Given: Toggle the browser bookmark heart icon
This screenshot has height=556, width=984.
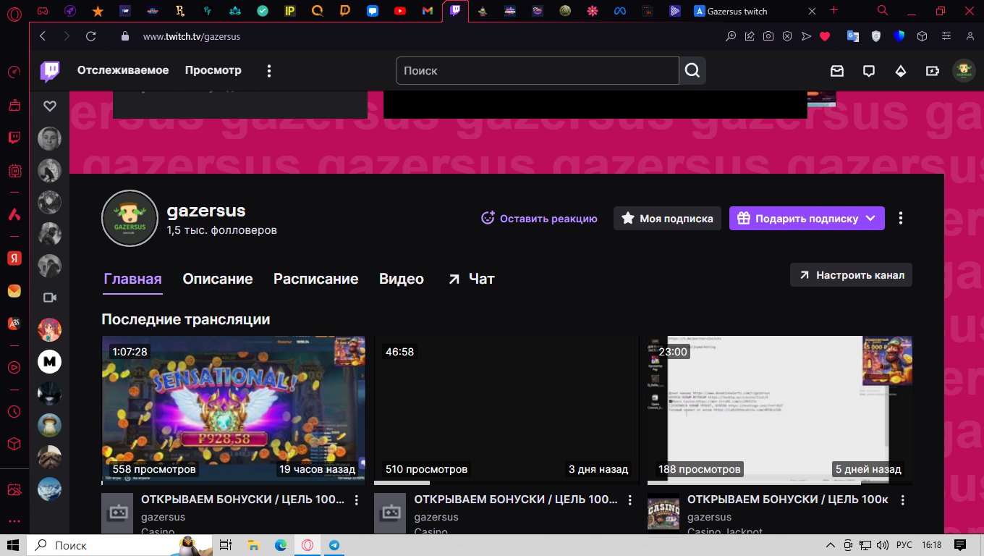Looking at the screenshot, I should pos(825,36).
